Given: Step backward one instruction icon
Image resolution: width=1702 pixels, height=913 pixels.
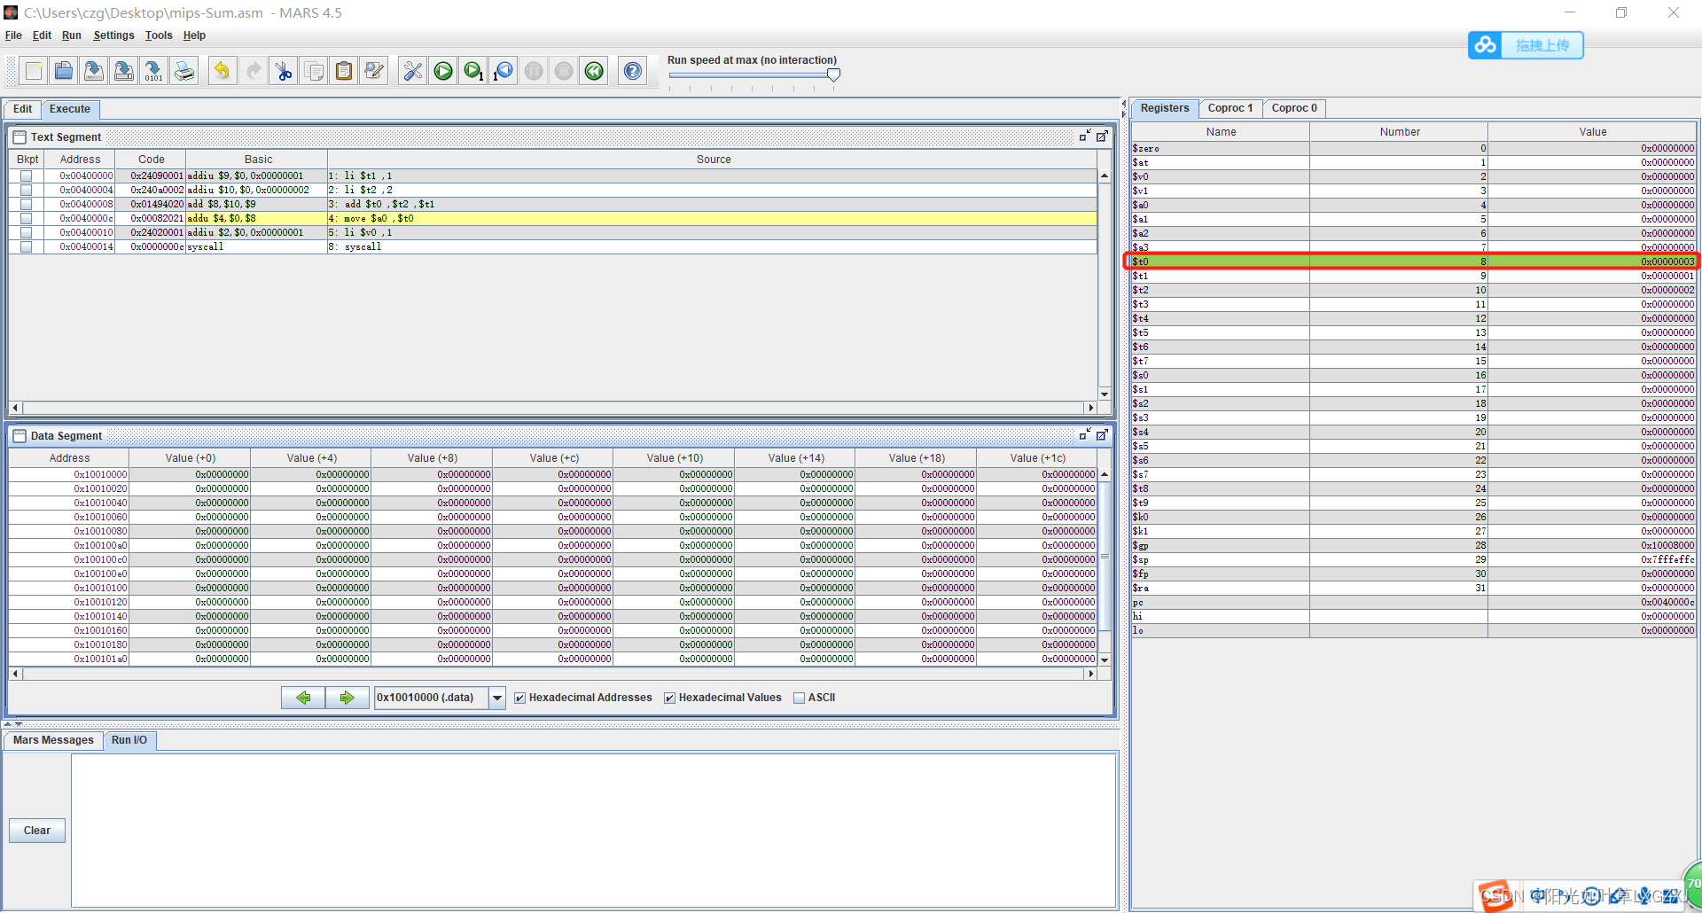Looking at the screenshot, I should coord(504,71).
